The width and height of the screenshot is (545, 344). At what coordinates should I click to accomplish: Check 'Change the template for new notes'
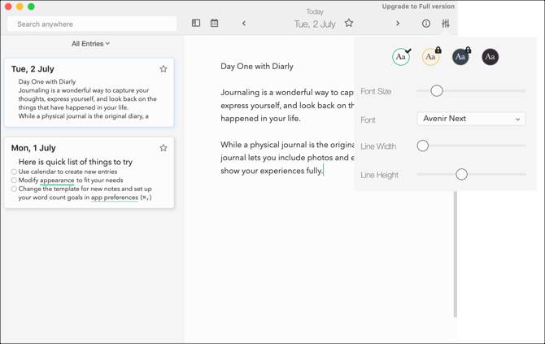[14, 189]
